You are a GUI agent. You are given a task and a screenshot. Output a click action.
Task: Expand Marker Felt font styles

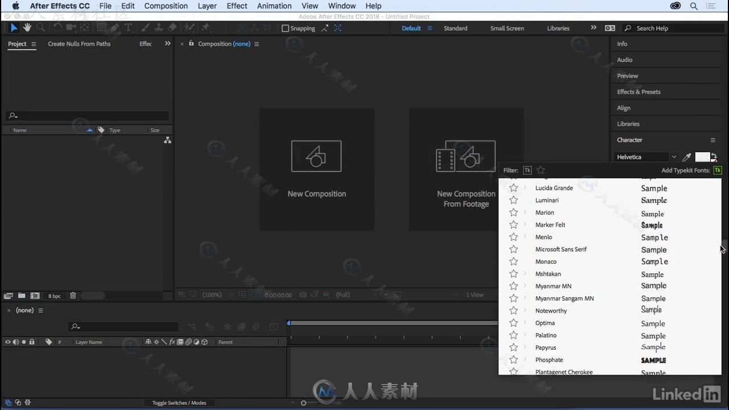click(525, 225)
